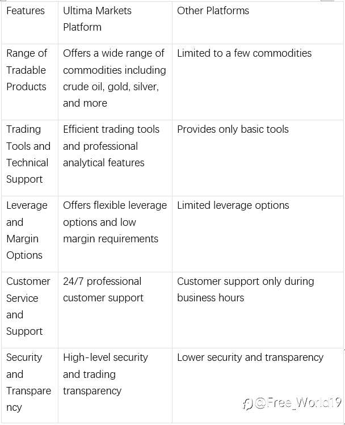Click the High-level security and trading transparency cell

(115, 385)
